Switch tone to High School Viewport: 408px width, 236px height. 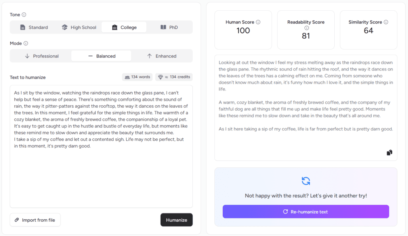pyautogui.click(x=79, y=28)
